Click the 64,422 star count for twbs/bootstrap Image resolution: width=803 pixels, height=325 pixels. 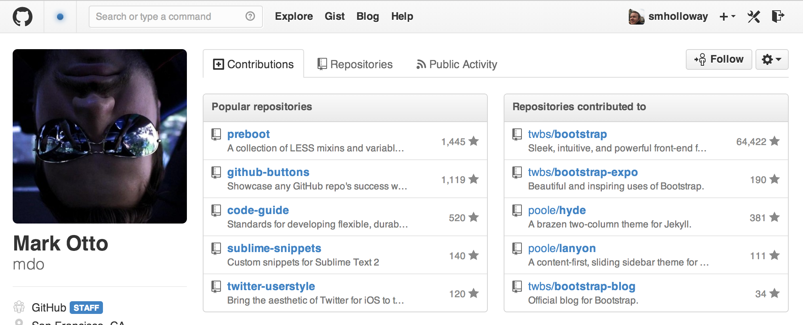click(x=758, y=141)
